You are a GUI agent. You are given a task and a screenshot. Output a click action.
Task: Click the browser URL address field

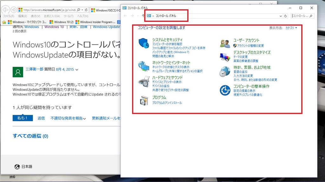[x=49, y=10]
